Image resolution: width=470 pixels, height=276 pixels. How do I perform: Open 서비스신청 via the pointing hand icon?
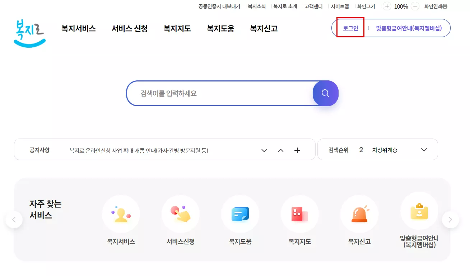coord(181,214)
